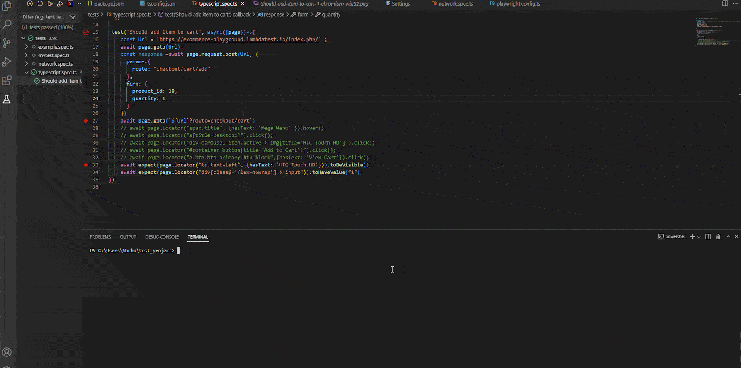
Task: Click the refresh tests icon
Action: pyautogui.click(x=40, y=4)
